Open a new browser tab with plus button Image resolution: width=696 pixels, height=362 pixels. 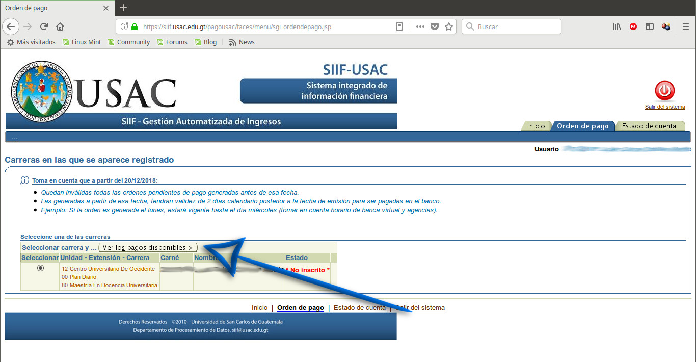point(123,8)
